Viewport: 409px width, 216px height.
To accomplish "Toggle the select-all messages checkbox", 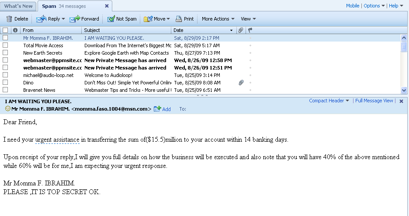I will tap(5, 30).
